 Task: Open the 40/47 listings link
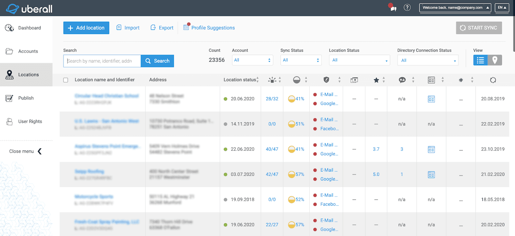(x=272, y=149)
